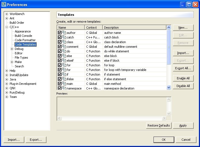The height and width of the screenshot is (147, 200).
Task: Click the template icon beside author
Action: point(64,33)
